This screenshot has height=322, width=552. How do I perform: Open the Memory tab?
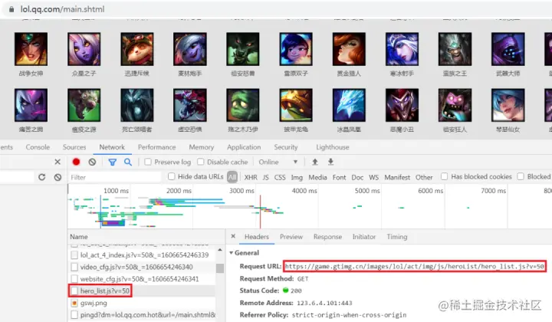pyautogui.click(x=202, y=147)
